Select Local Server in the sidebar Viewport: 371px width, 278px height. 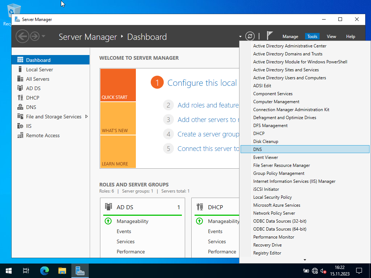point(51,69)
